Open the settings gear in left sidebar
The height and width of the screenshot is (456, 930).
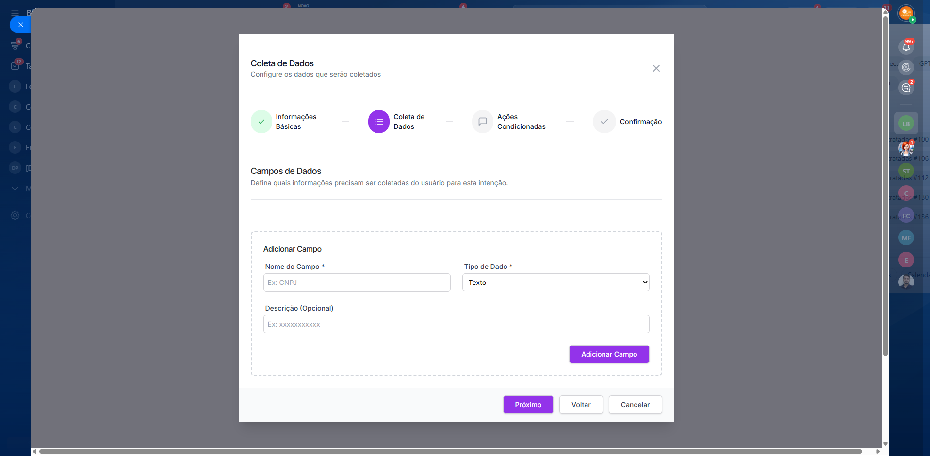coord(15,215)
